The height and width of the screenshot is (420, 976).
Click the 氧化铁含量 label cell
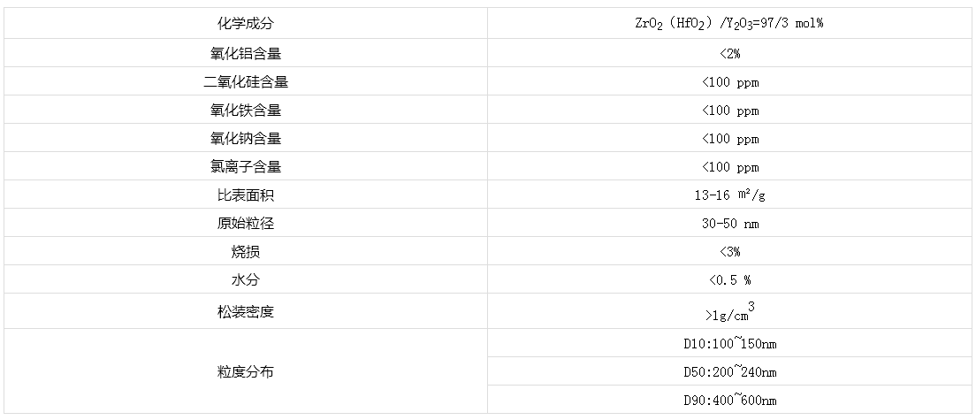[246, 111]
